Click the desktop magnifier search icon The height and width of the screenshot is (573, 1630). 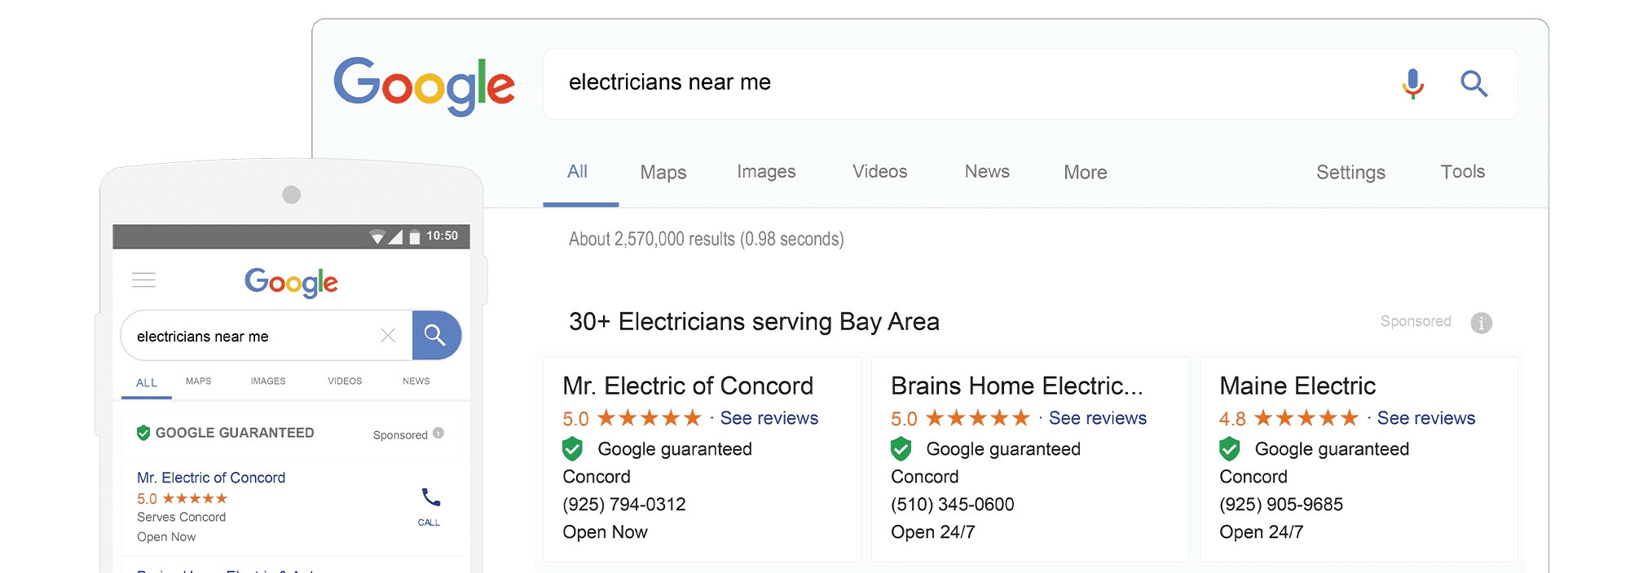pyautogui.click(x=1474, y=83)
